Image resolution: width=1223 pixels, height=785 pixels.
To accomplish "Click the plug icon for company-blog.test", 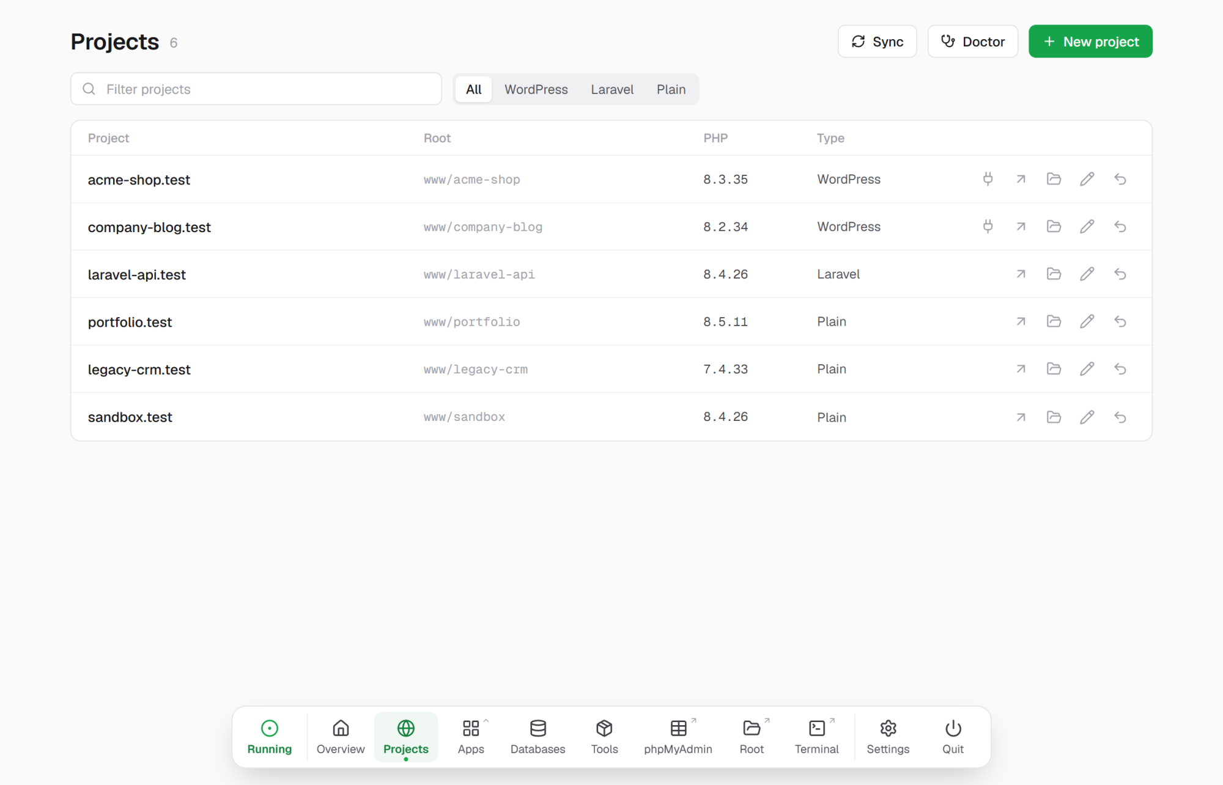I will (x=988, y=227).
